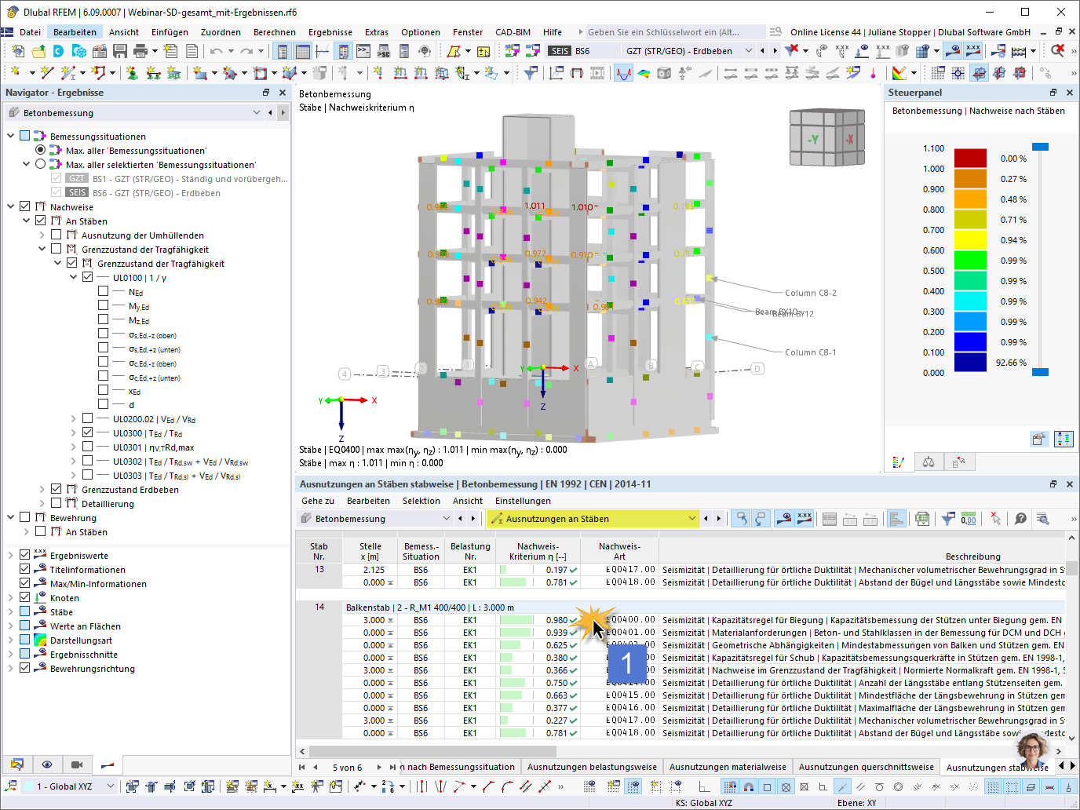Click 'Gehe zu' in the table menu

[316, 501]
